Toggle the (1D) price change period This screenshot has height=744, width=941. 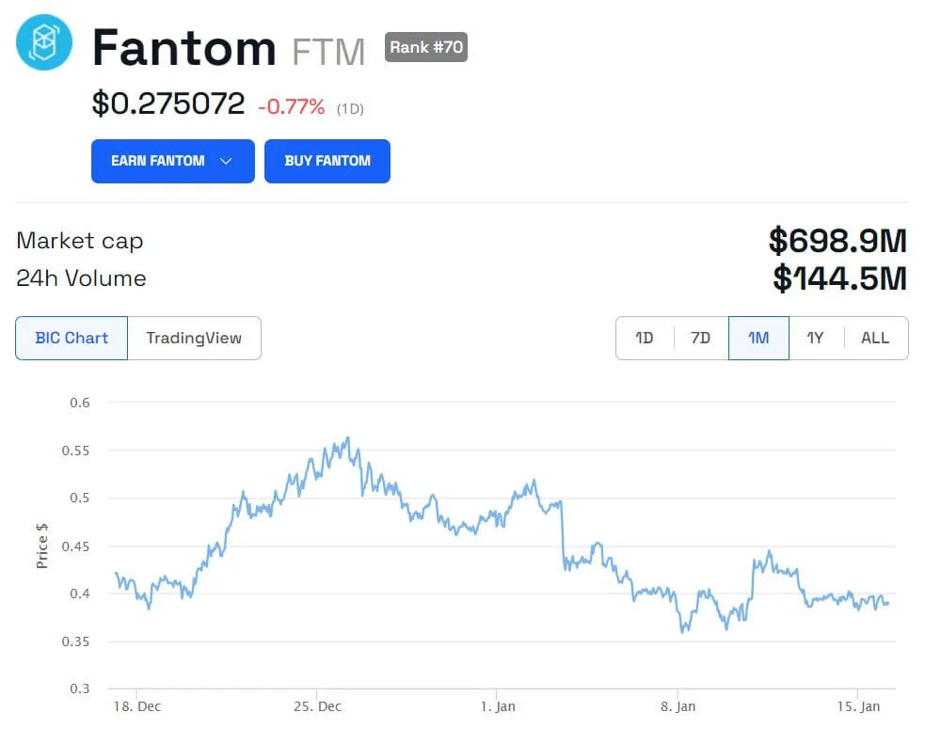tap(349, 108)
